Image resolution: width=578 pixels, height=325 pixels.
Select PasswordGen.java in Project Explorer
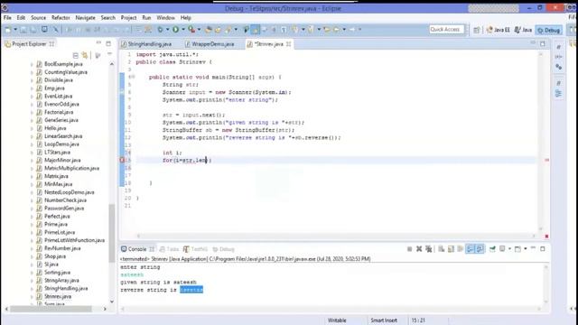click(64, 209)
